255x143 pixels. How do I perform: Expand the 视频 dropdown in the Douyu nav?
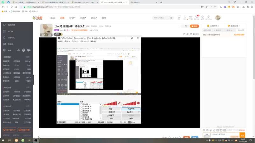(x=83, y=18)
